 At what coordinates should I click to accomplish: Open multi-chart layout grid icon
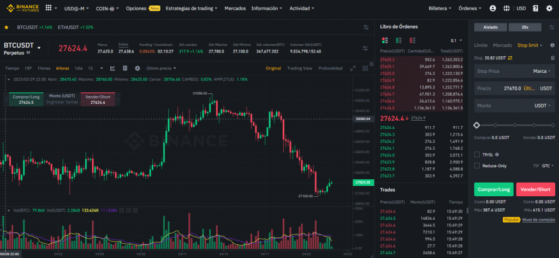(x=365, y=68)
